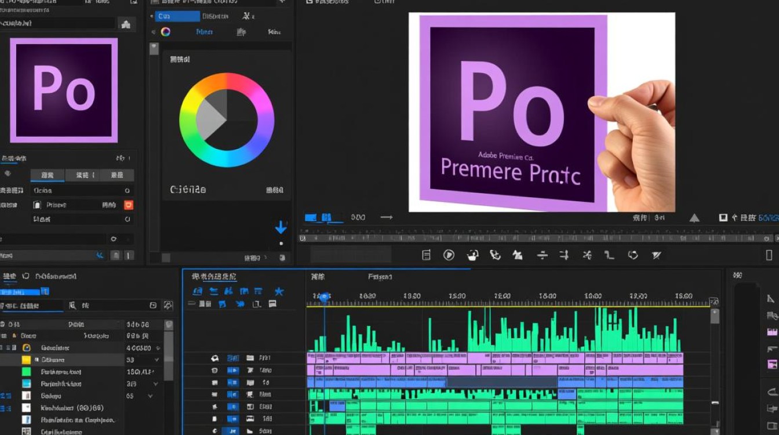Click the scrub bar beneath the program monitor
The height and width of the screenshot is (435, 779).
tap(536, 238)
